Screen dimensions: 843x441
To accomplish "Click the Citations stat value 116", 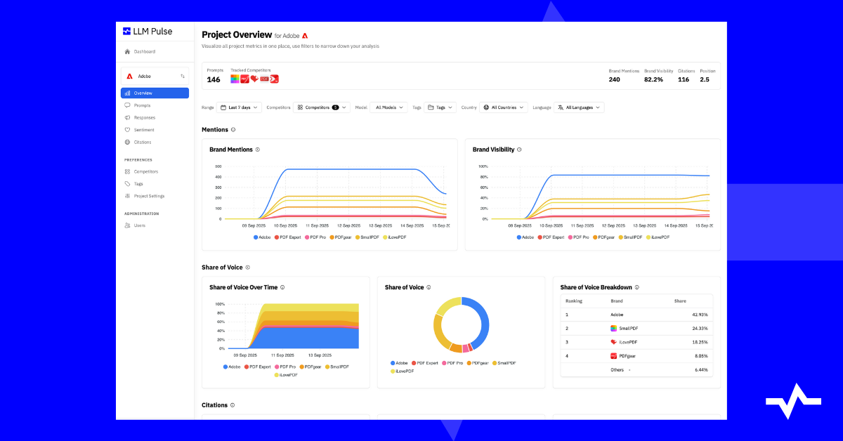I will pos(684,79).
